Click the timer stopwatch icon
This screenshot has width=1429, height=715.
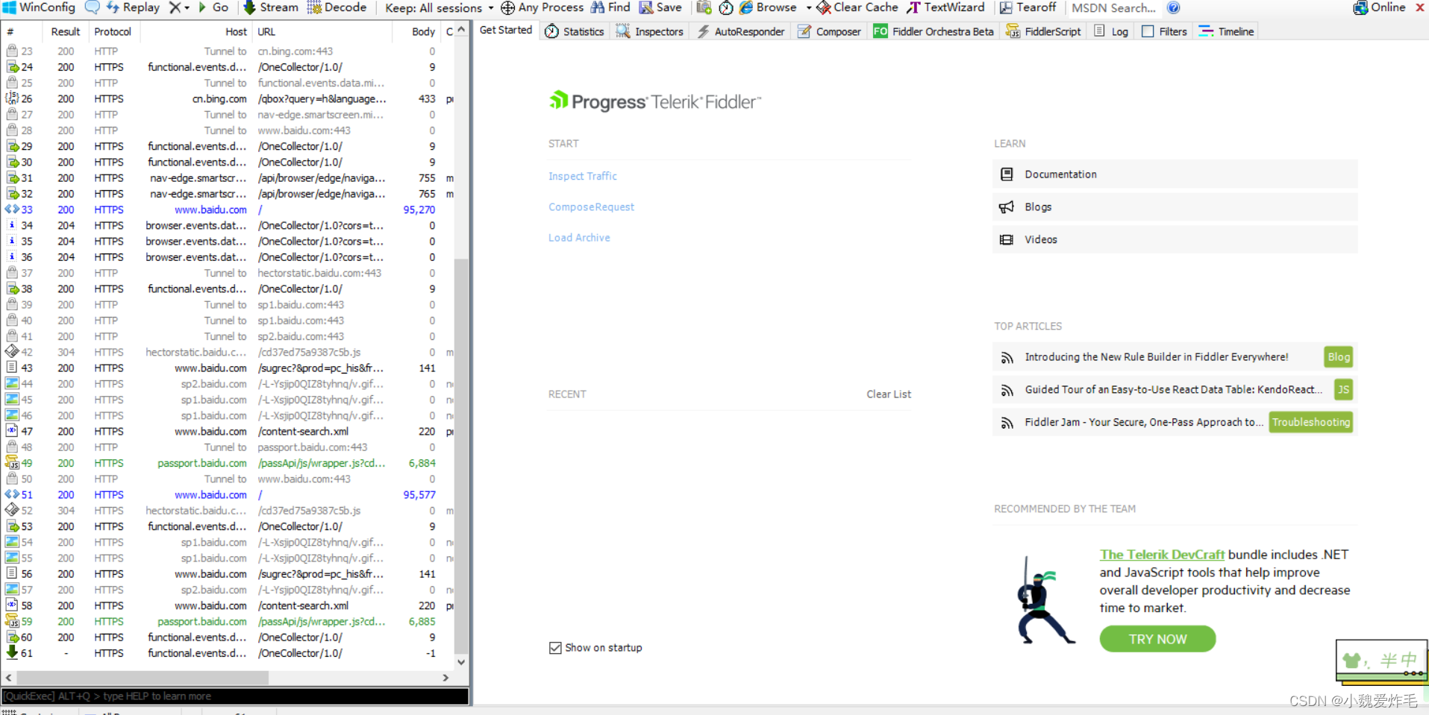tap(725, 7)
